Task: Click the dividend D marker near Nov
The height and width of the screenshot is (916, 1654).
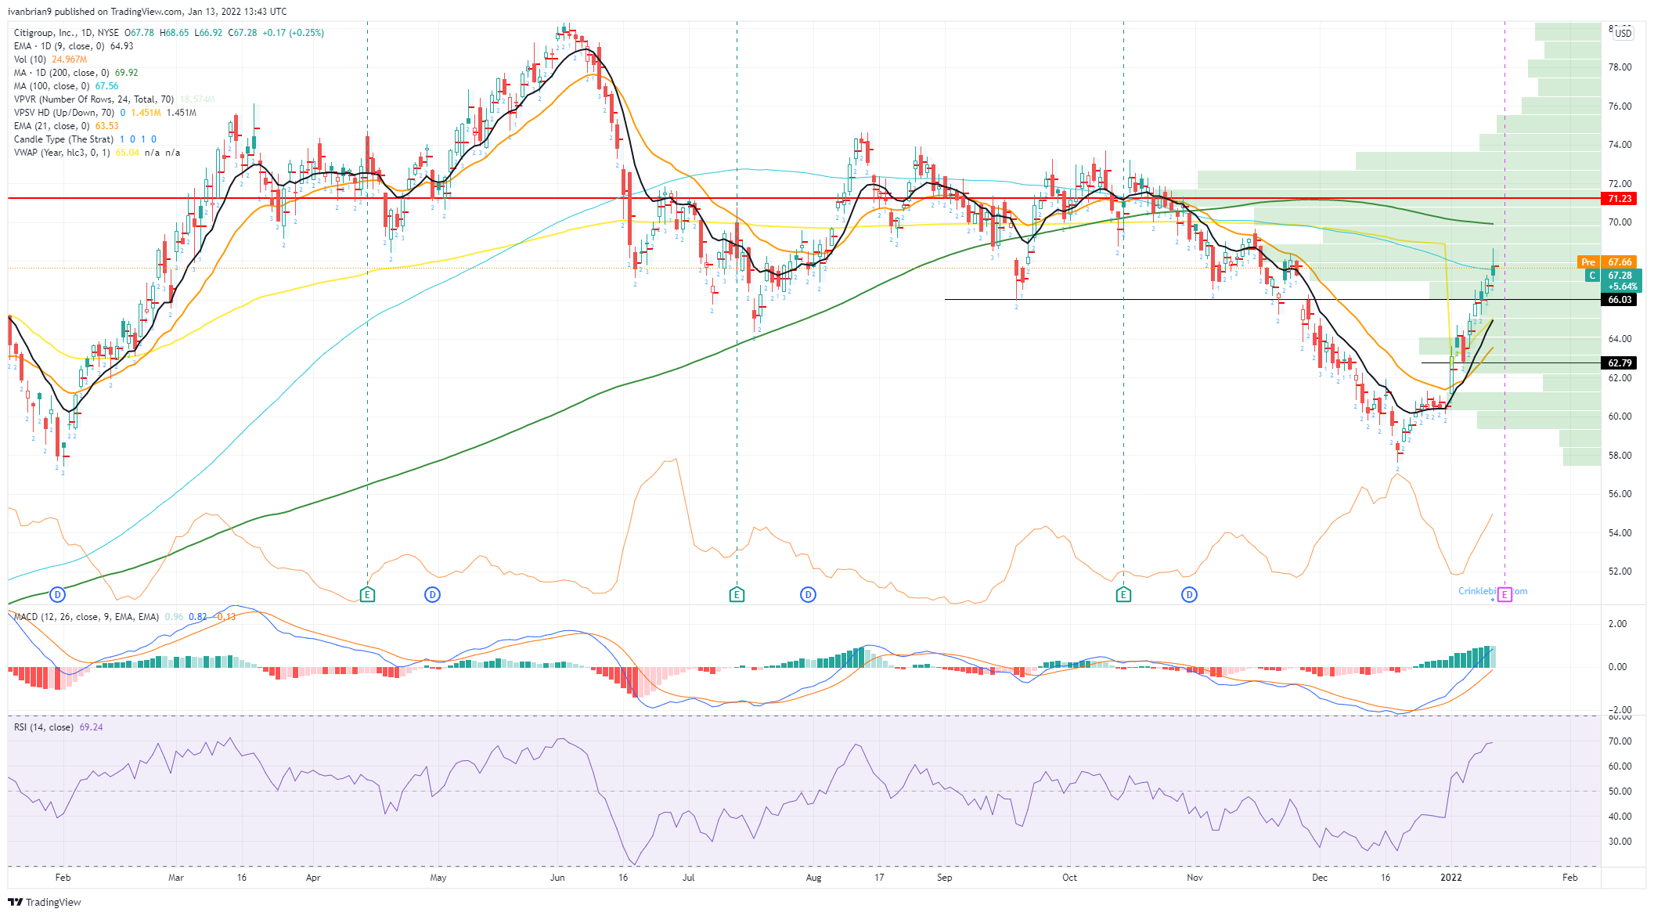Action: 1189,595
